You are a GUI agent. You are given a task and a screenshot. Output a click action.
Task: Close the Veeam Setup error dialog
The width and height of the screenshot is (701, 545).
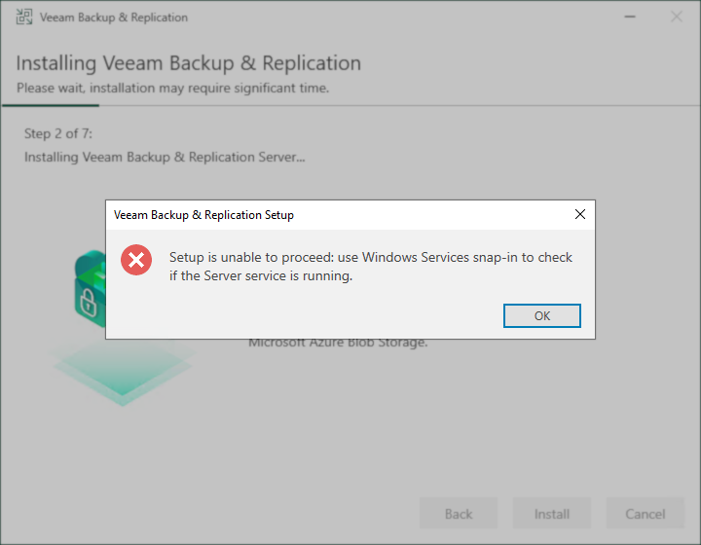pos(580,214)
